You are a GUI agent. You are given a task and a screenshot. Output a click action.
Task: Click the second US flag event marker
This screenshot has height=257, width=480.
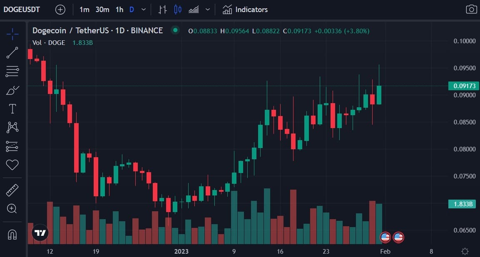[x=398, y=237]
